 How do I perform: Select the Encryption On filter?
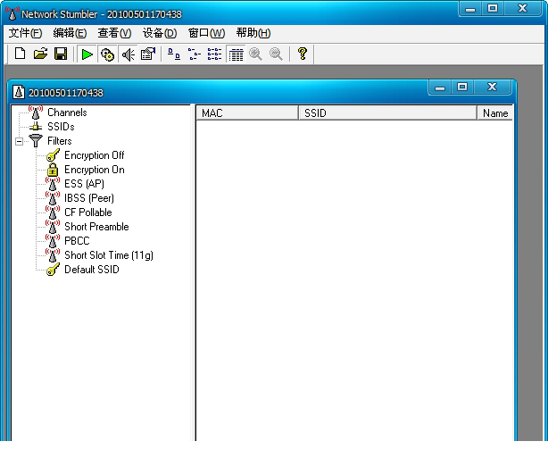95,170
